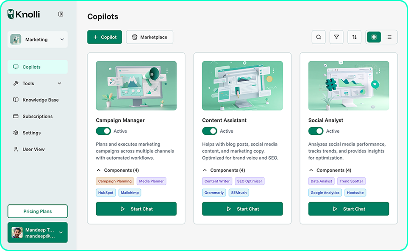Open the Social Analyst thumbnail image
Screen dimensions: 408x251
(349, 86)
